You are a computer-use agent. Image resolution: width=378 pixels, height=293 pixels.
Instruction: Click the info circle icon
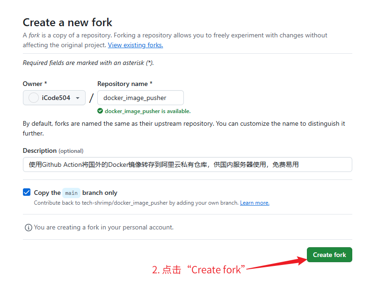[29, 228]
